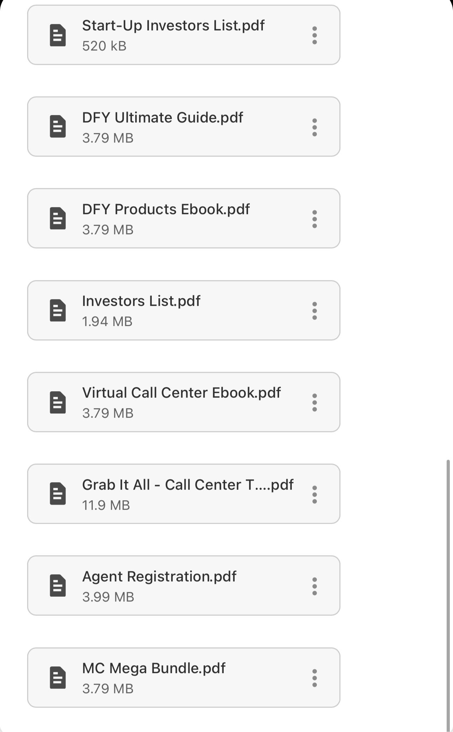Open more actions for Virtual Call Center Ebook.pdf
Image resolution: width=453 pixels, height=732 pixels.
[314, 403]
